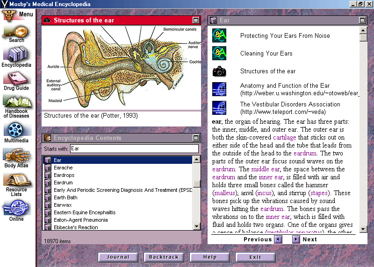Follow the middle ear hyperlink

(266, 169)
